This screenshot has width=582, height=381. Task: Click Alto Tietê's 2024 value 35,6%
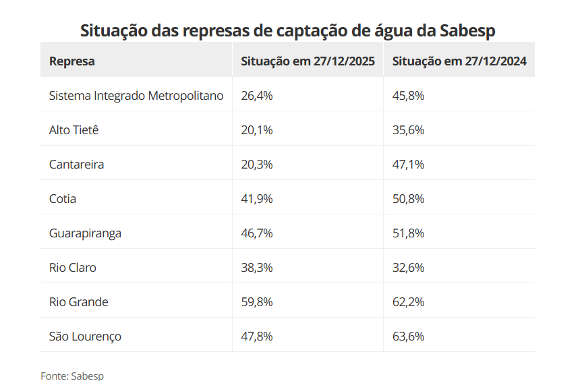tap(408, 130)
